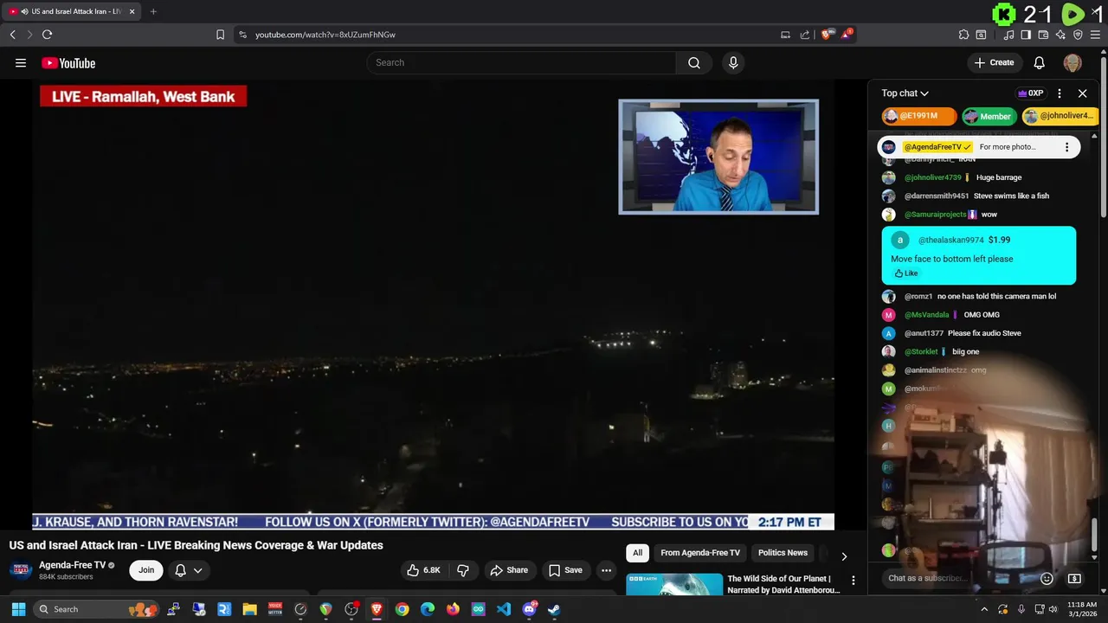Reload the page in browser toolbar
This screenshot has width=1108, height=623.
[47, 35]
